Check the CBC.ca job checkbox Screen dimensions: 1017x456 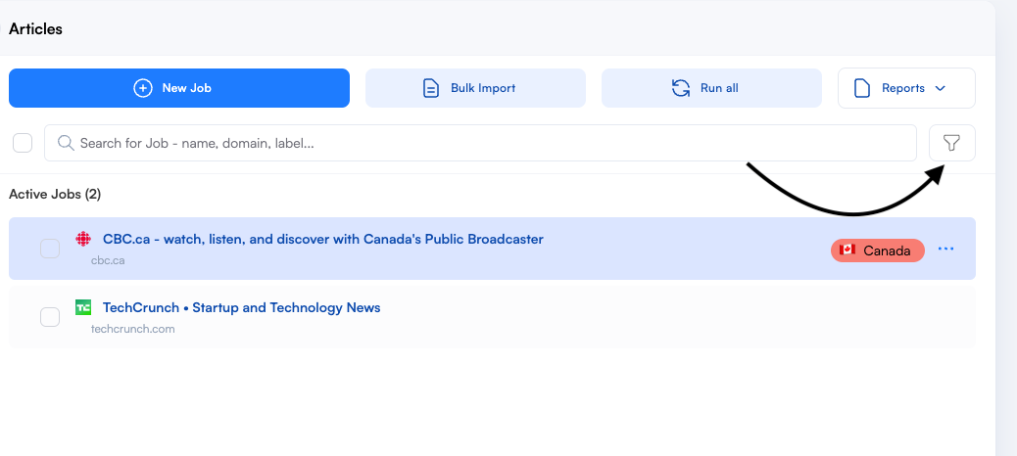click(50, 249)
